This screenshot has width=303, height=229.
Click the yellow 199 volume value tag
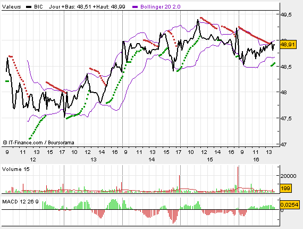pos(285,188)
